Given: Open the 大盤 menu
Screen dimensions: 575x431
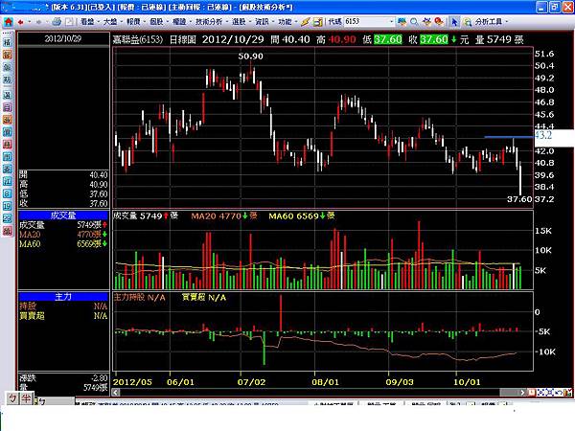Looking at the screenshot, I should (110, 22).
